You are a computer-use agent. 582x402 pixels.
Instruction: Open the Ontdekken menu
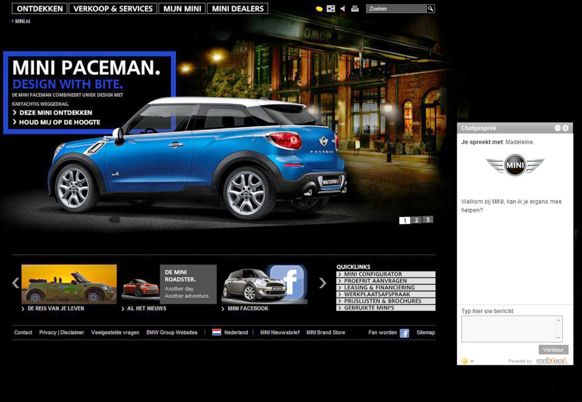(x=39, y=9)
